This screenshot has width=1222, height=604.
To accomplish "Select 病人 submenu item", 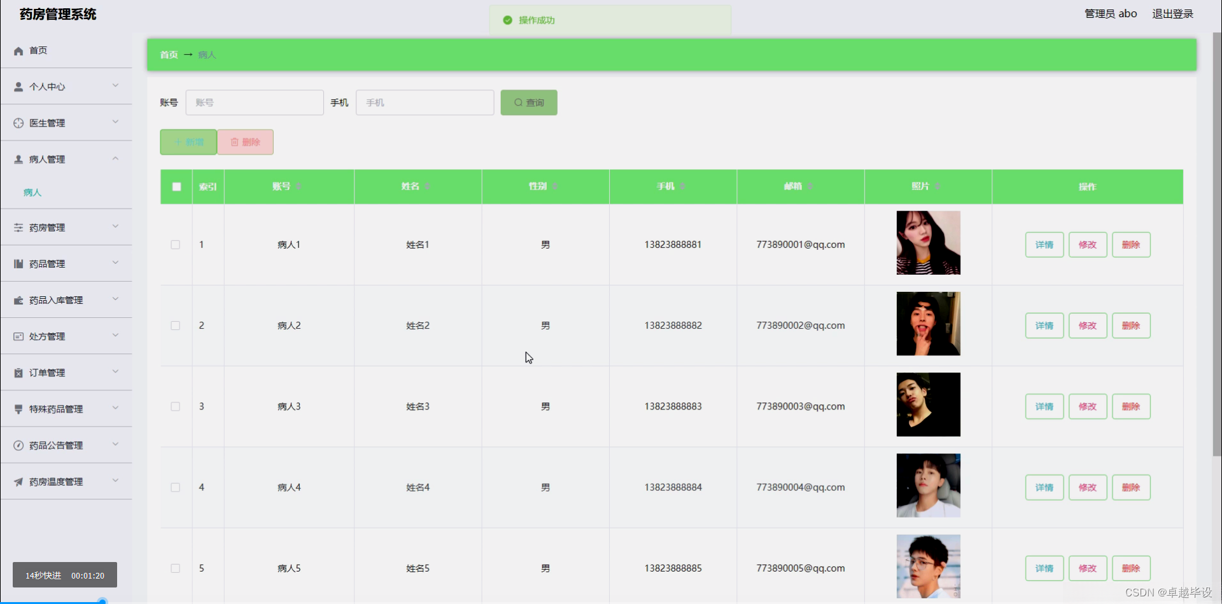I will 32,192.
